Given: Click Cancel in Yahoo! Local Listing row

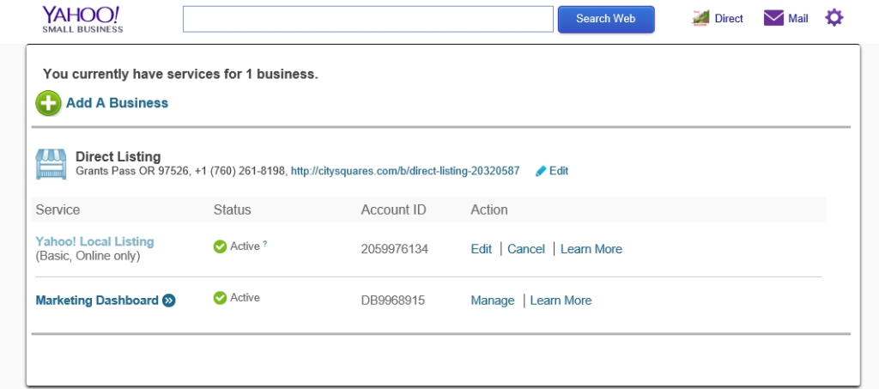Looking at the screenshot, I should [526, 249].
